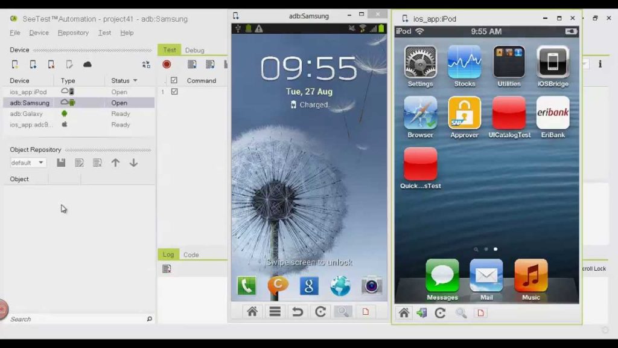Open the Test menu in the menu bar
This screenshot has height=348, width=618.
[x=104, y=33]
